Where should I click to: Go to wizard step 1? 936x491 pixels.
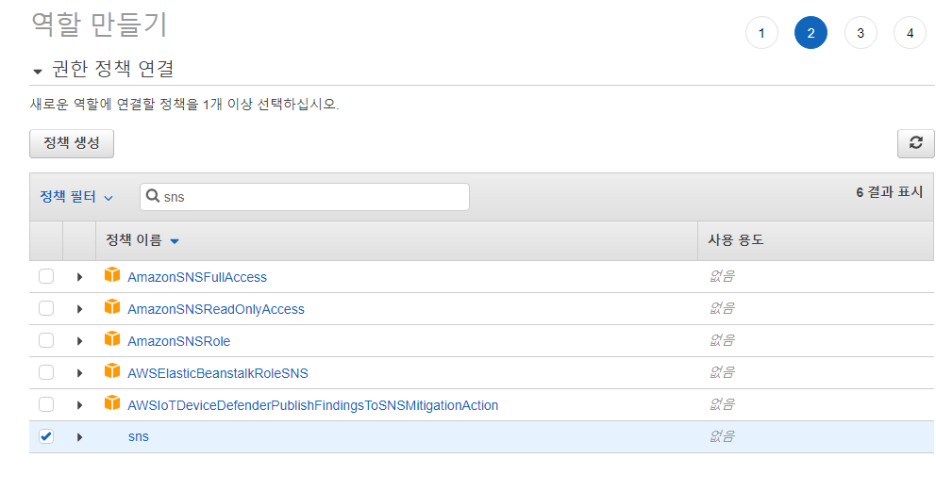pyautogui.click(x=761, y=33)
